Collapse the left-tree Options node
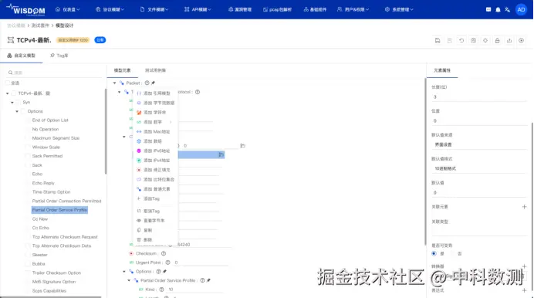 click(x=17, y=111)
